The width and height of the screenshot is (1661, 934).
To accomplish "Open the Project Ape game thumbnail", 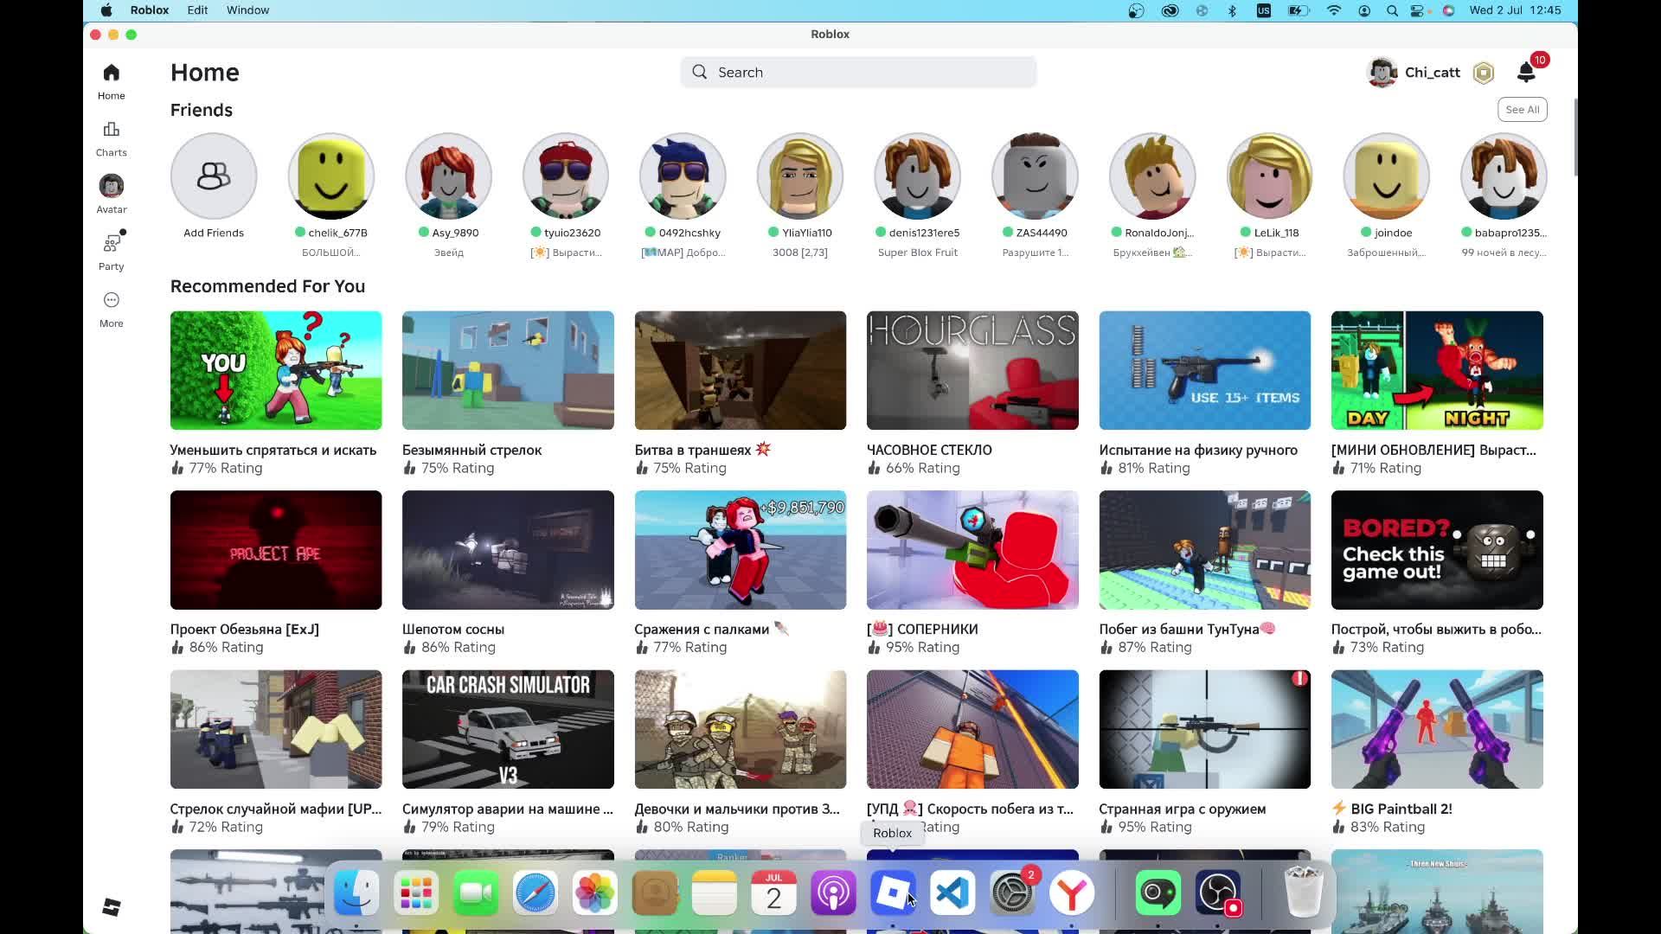I will click(x=276, y=550).
